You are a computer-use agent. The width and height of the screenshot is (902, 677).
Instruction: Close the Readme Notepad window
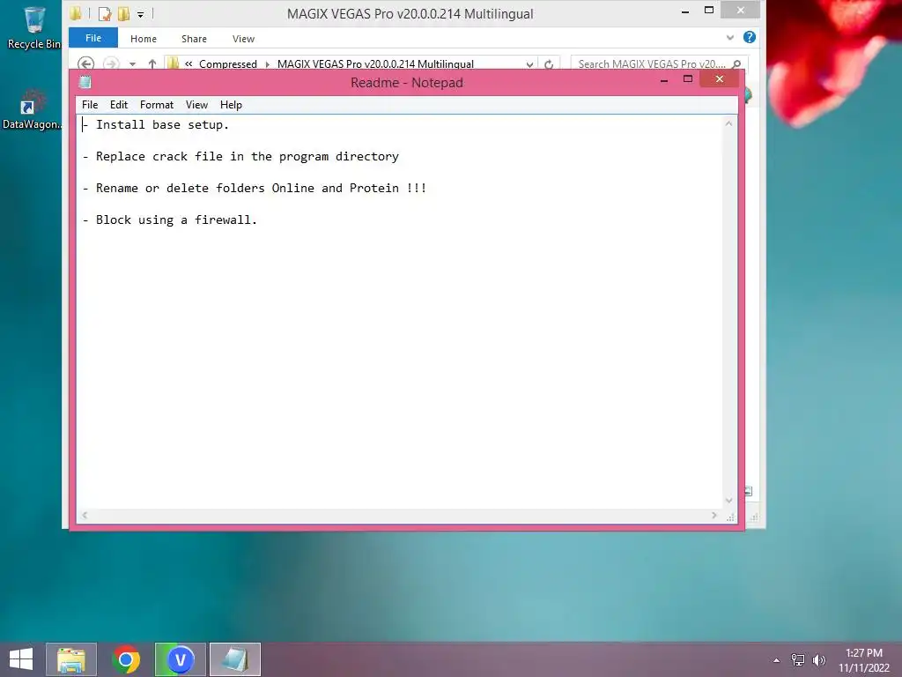coord(719,78)
